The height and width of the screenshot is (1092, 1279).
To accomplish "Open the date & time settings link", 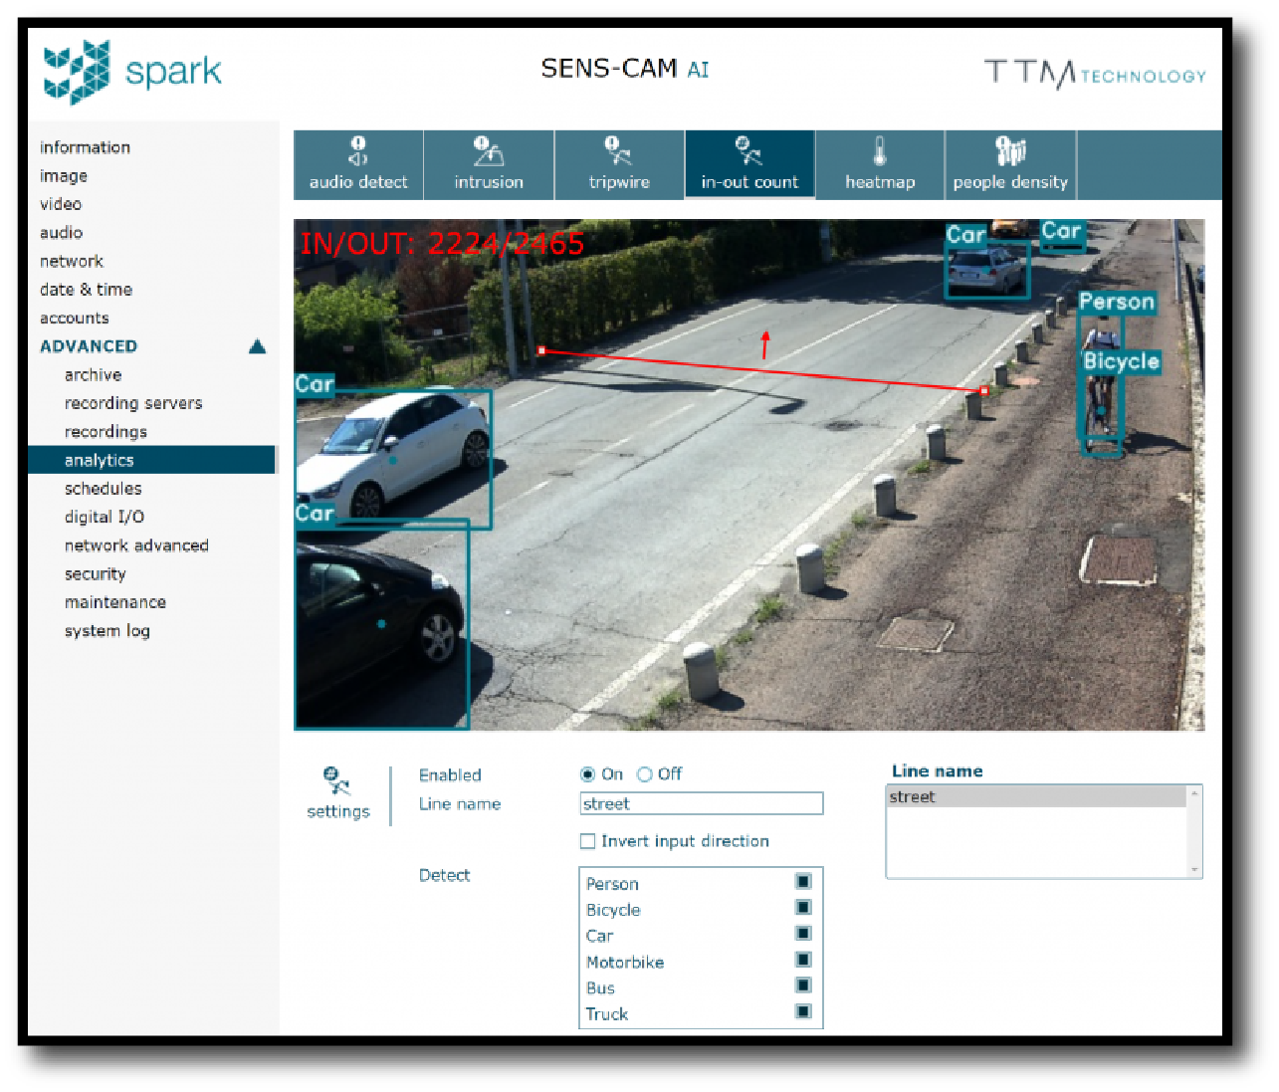I will (86, 290).
